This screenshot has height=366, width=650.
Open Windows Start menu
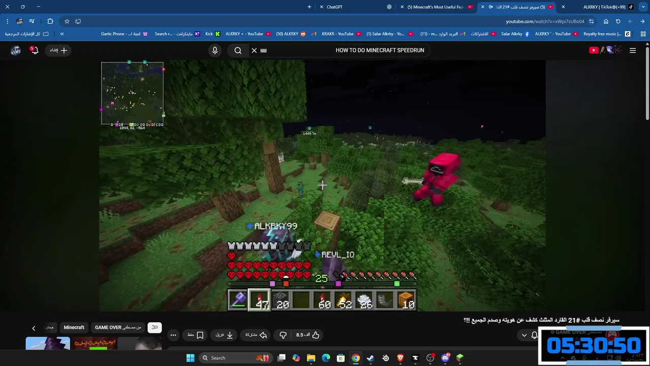190,358
